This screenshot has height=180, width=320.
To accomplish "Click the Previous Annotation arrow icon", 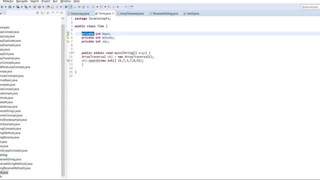I will pos(101,7).
